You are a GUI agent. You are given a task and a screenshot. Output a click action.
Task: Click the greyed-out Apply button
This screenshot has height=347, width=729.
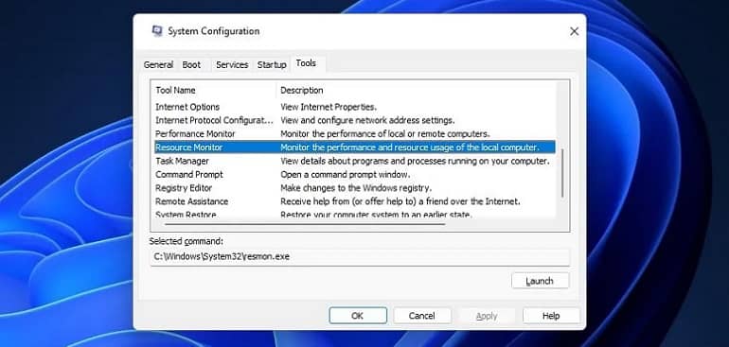[x=487, y=316]
